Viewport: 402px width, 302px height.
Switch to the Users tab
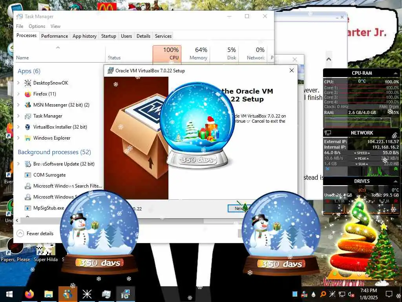pos(126,36)
